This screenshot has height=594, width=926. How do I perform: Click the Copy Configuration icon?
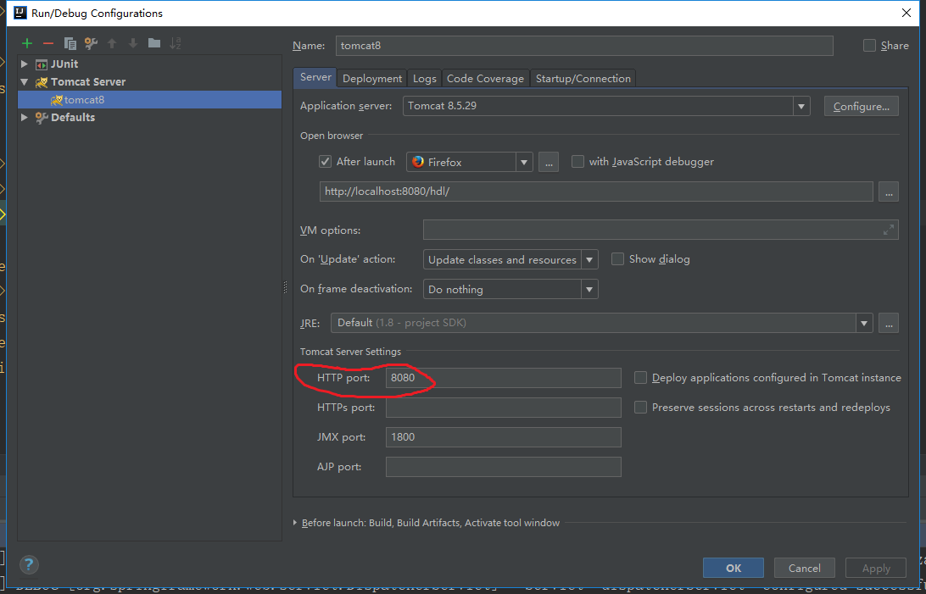(x=70, y=43)
